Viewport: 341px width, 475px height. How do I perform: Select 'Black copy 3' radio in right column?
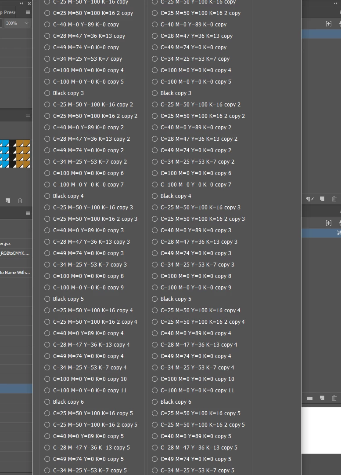155,93
